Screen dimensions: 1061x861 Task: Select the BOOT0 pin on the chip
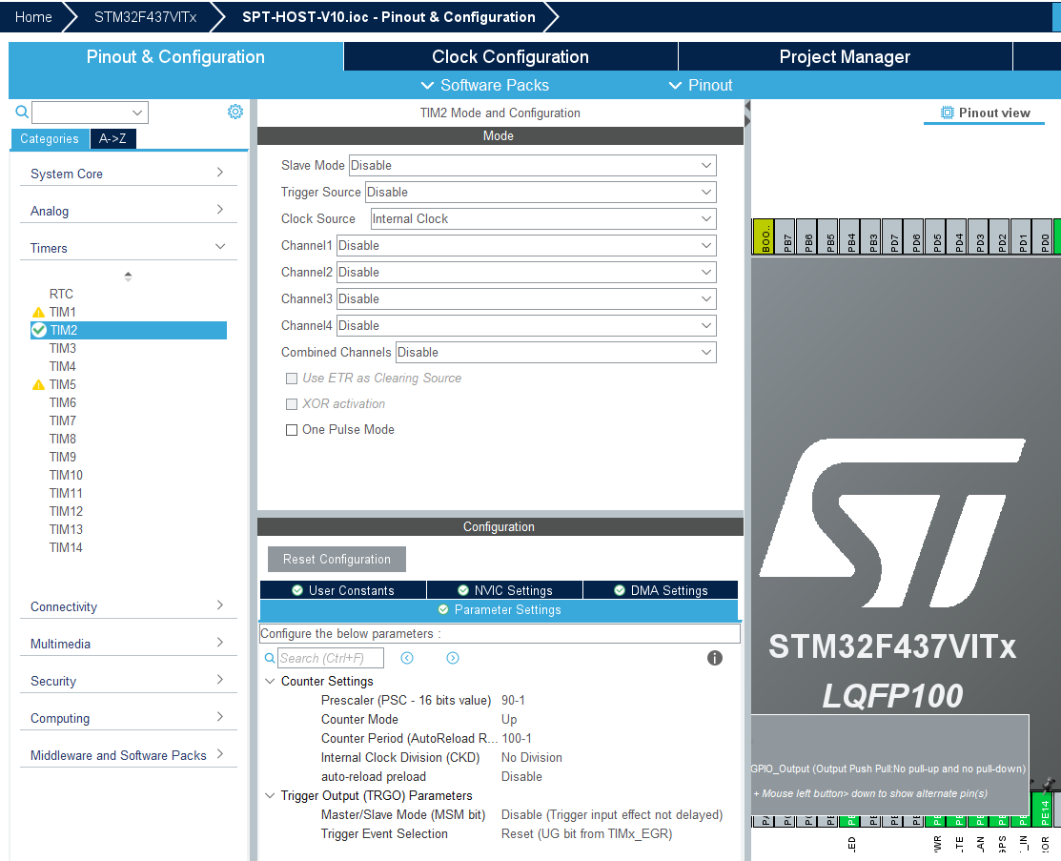(764, 236)
